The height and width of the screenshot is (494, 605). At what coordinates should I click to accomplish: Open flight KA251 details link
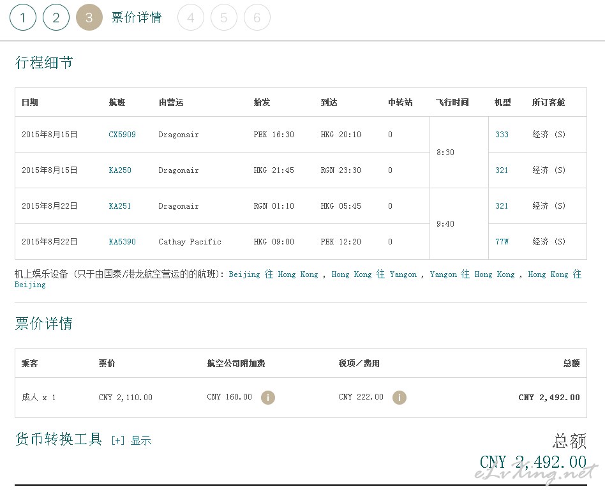pyautogui.click(x=120, y=206)
